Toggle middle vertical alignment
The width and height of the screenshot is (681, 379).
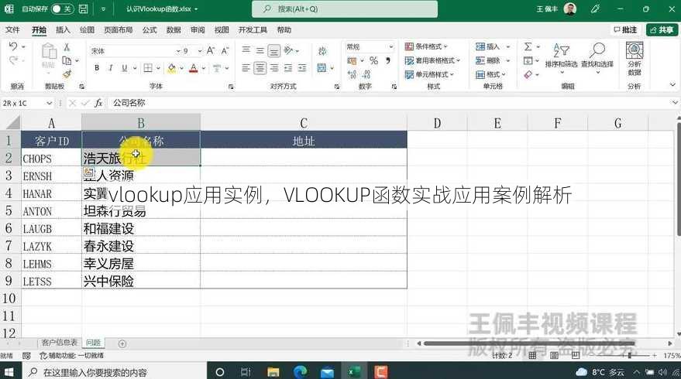260,50
